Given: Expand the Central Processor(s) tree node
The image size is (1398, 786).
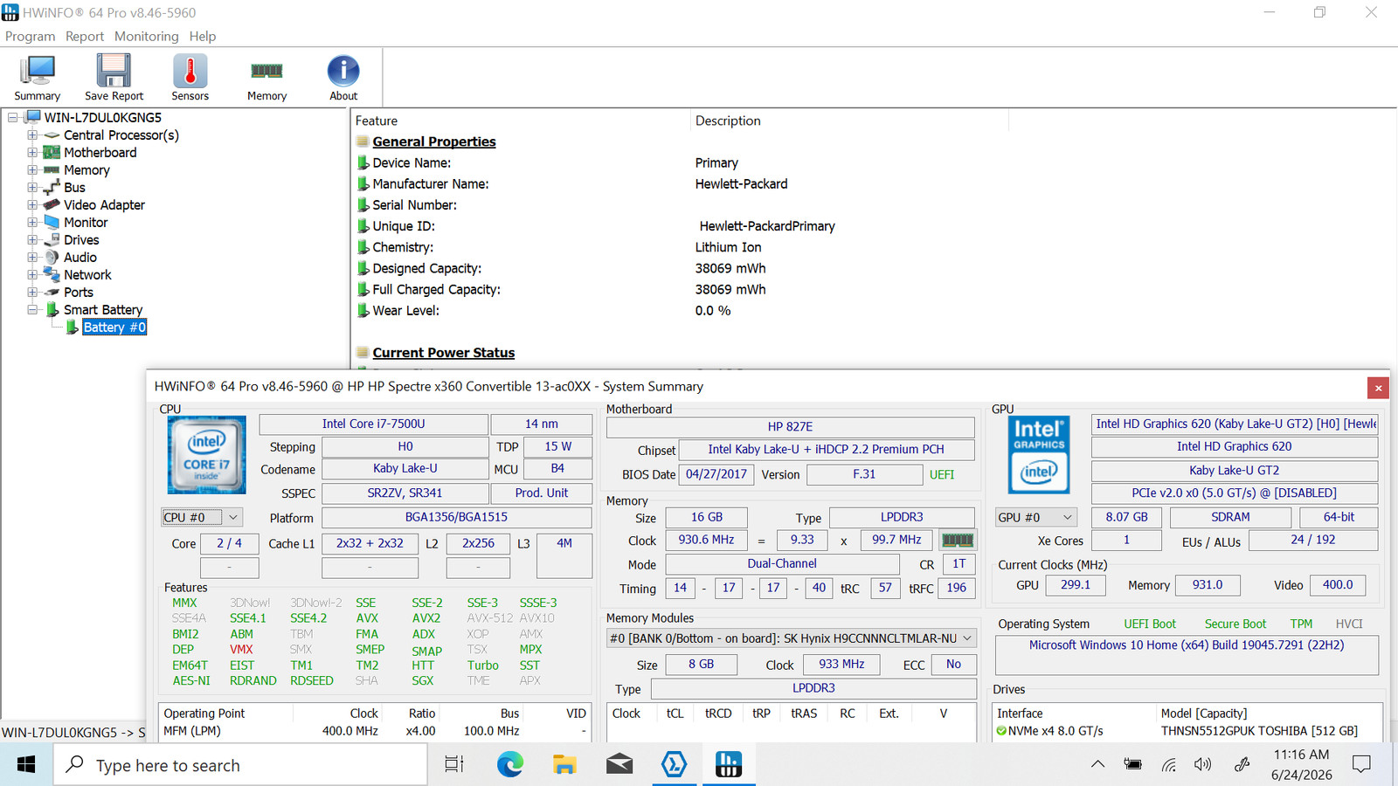Looking at the screenshot, I should [32, 135].
